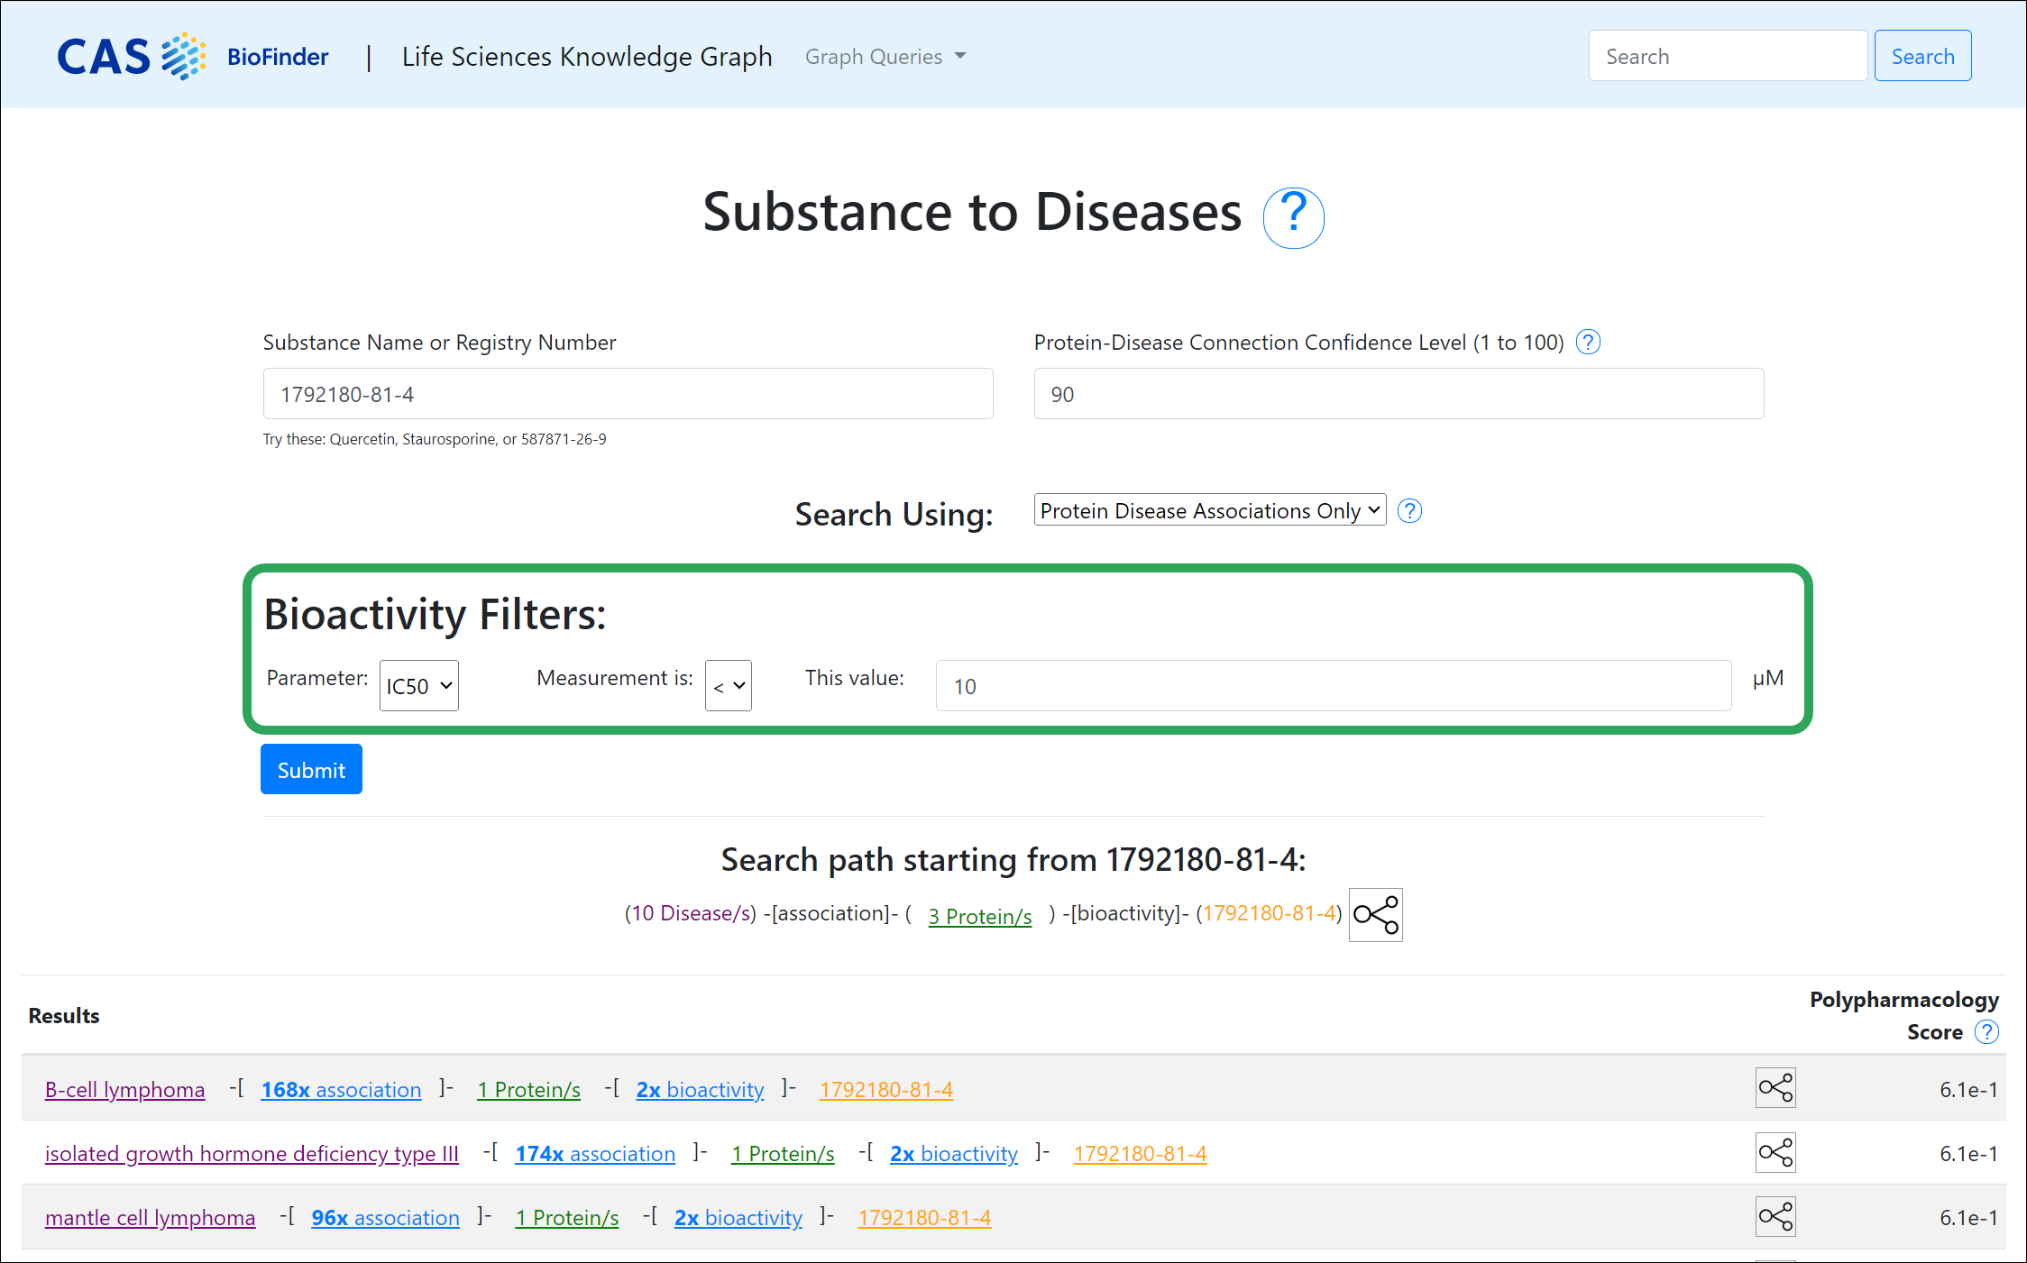Open the Graph Queries dropdown menu
Screen dimensions: 2027x1263
885,57
